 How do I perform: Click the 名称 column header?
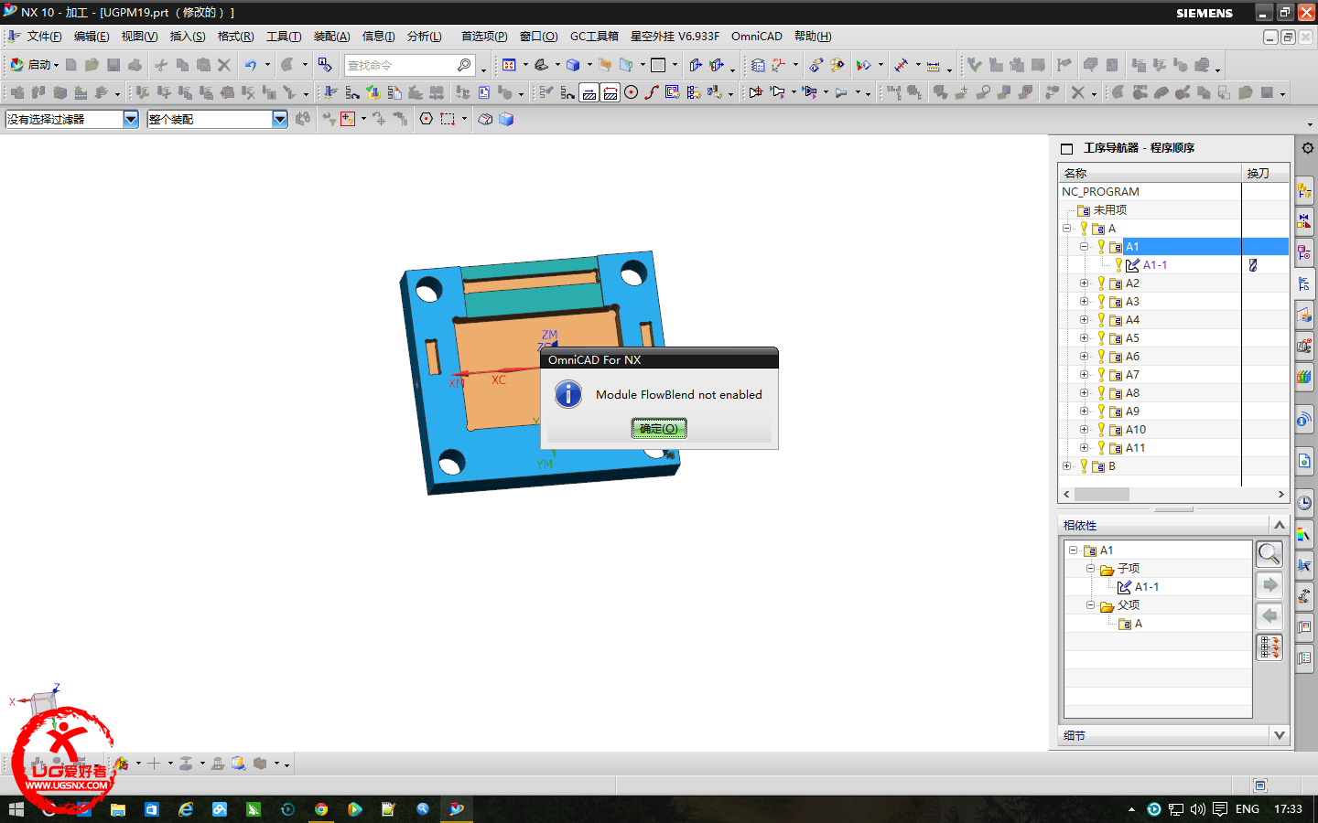[1150, 173]
